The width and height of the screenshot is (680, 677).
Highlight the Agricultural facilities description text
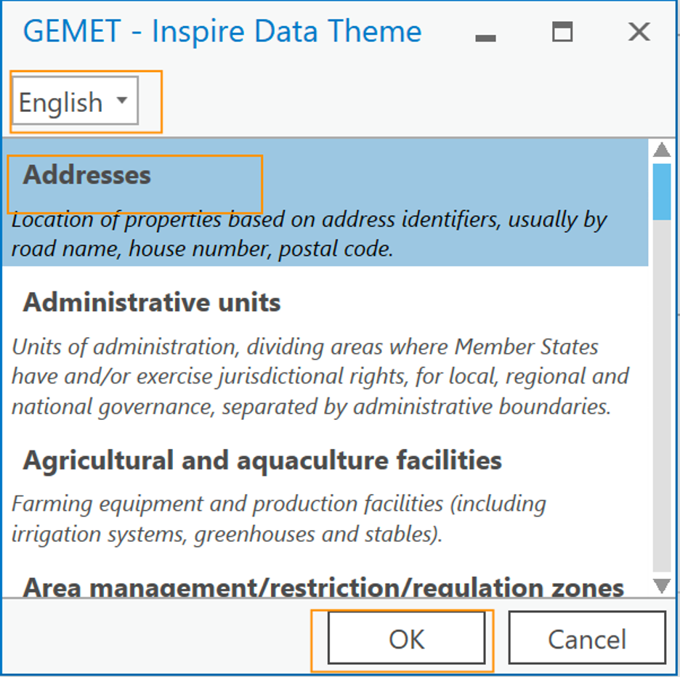(x=276, y=517)
